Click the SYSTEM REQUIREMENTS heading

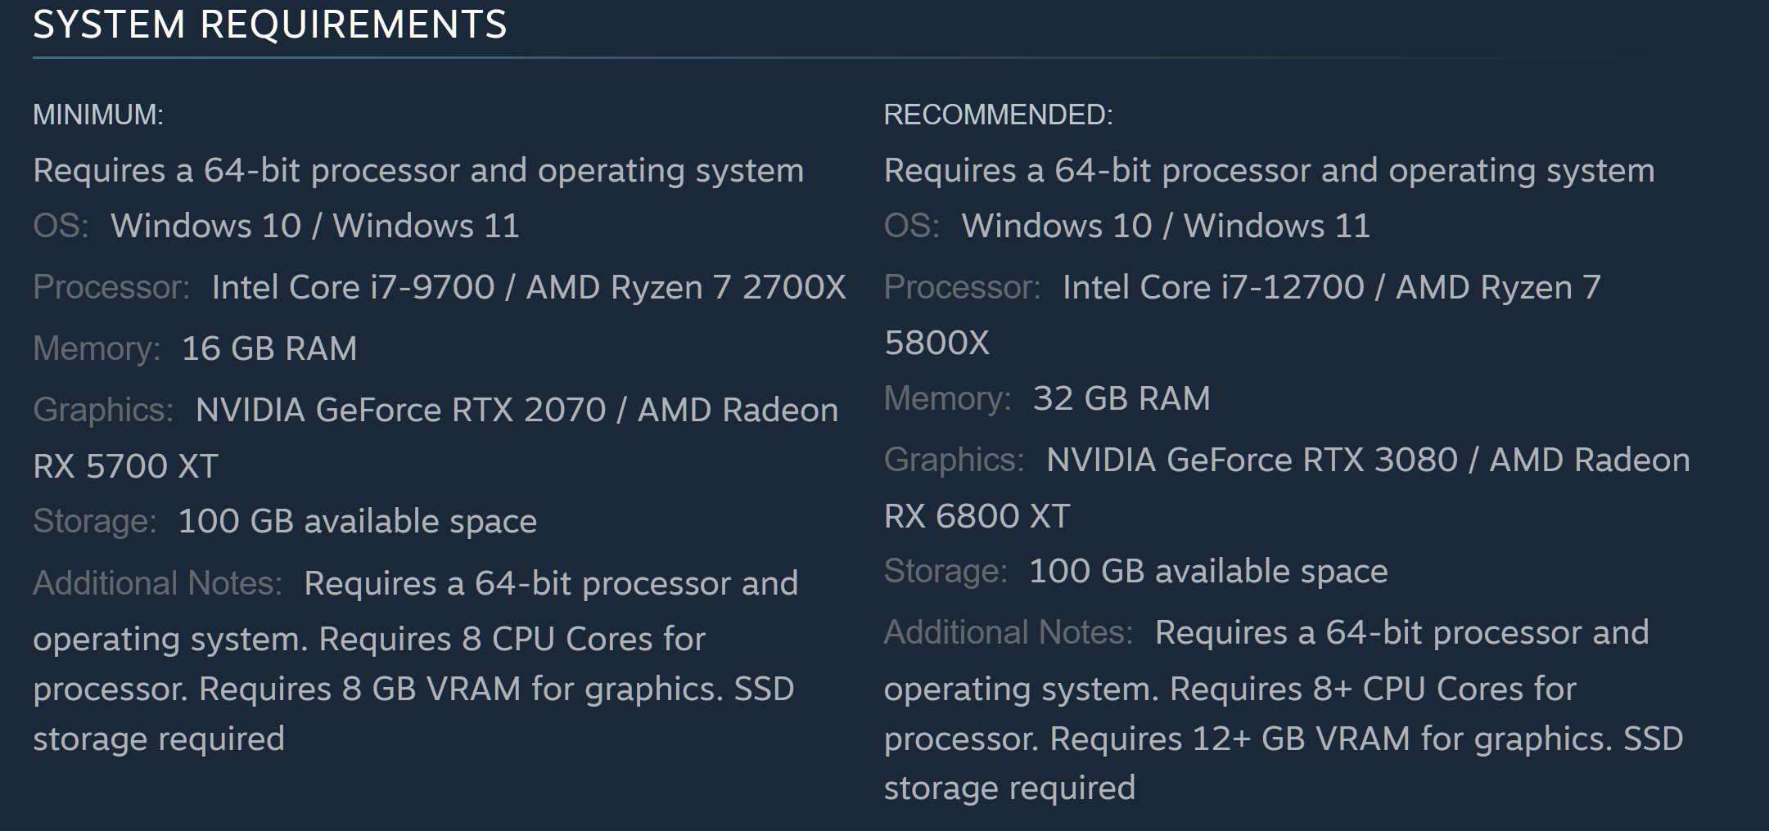point(269,25)
